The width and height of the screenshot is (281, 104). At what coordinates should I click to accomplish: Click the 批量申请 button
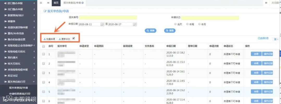click(49, 39)
